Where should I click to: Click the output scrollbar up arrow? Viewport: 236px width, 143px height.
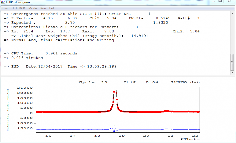click(232, 14)
